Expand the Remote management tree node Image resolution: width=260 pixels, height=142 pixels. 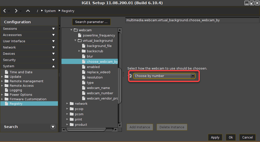[2, 81]
